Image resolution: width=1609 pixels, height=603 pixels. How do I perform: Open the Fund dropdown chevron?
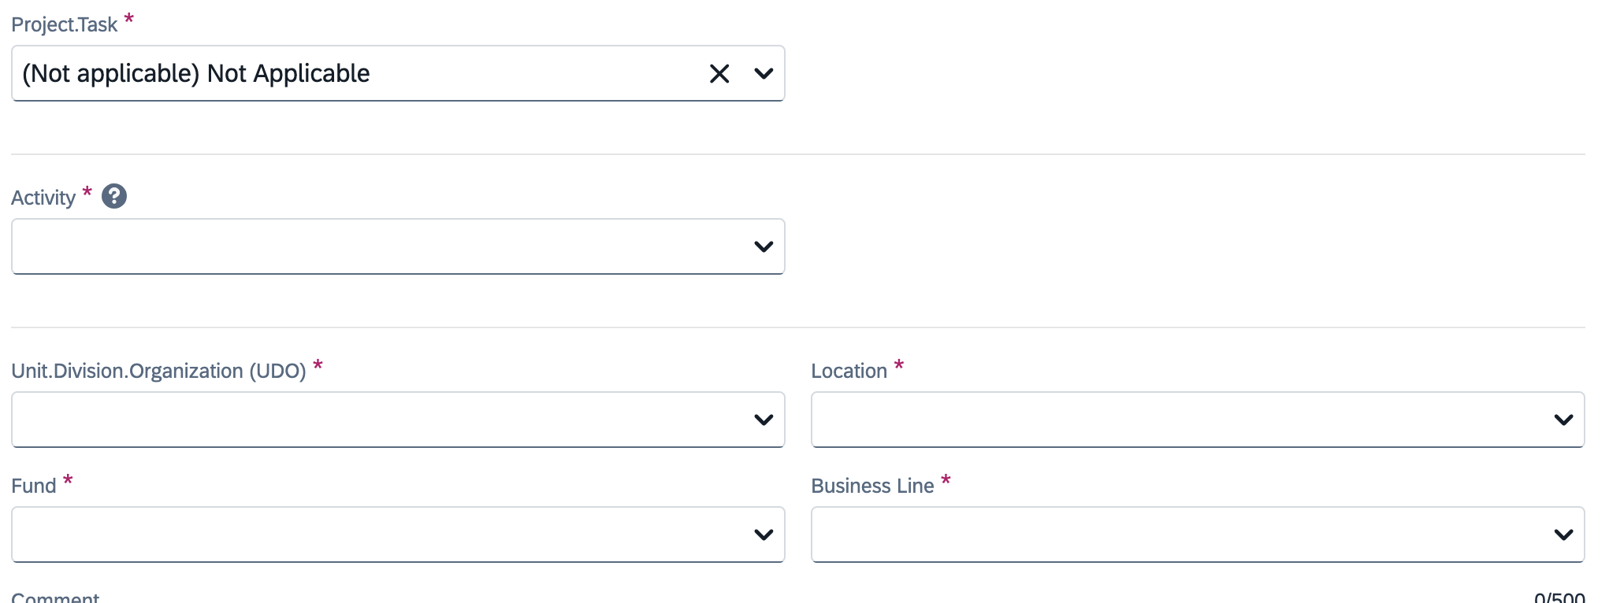[764, 535]
